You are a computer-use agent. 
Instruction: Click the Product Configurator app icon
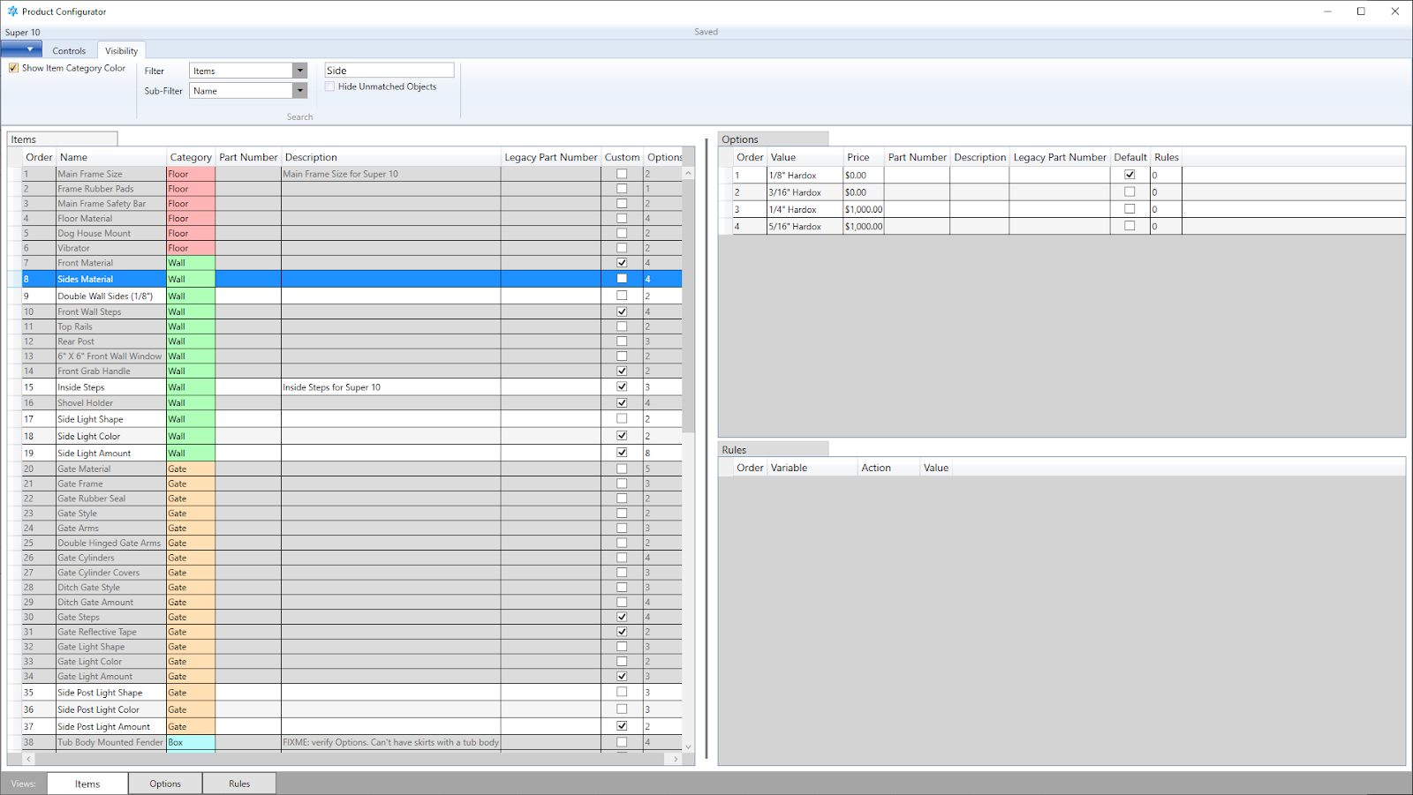coord(12,11)
